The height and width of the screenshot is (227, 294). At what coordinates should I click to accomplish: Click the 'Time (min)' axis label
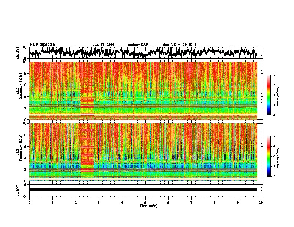pyautogui.click(x=148, y=206)
